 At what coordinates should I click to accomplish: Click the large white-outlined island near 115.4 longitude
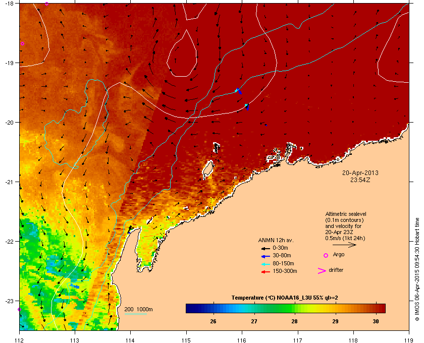[x=208, y=170]
